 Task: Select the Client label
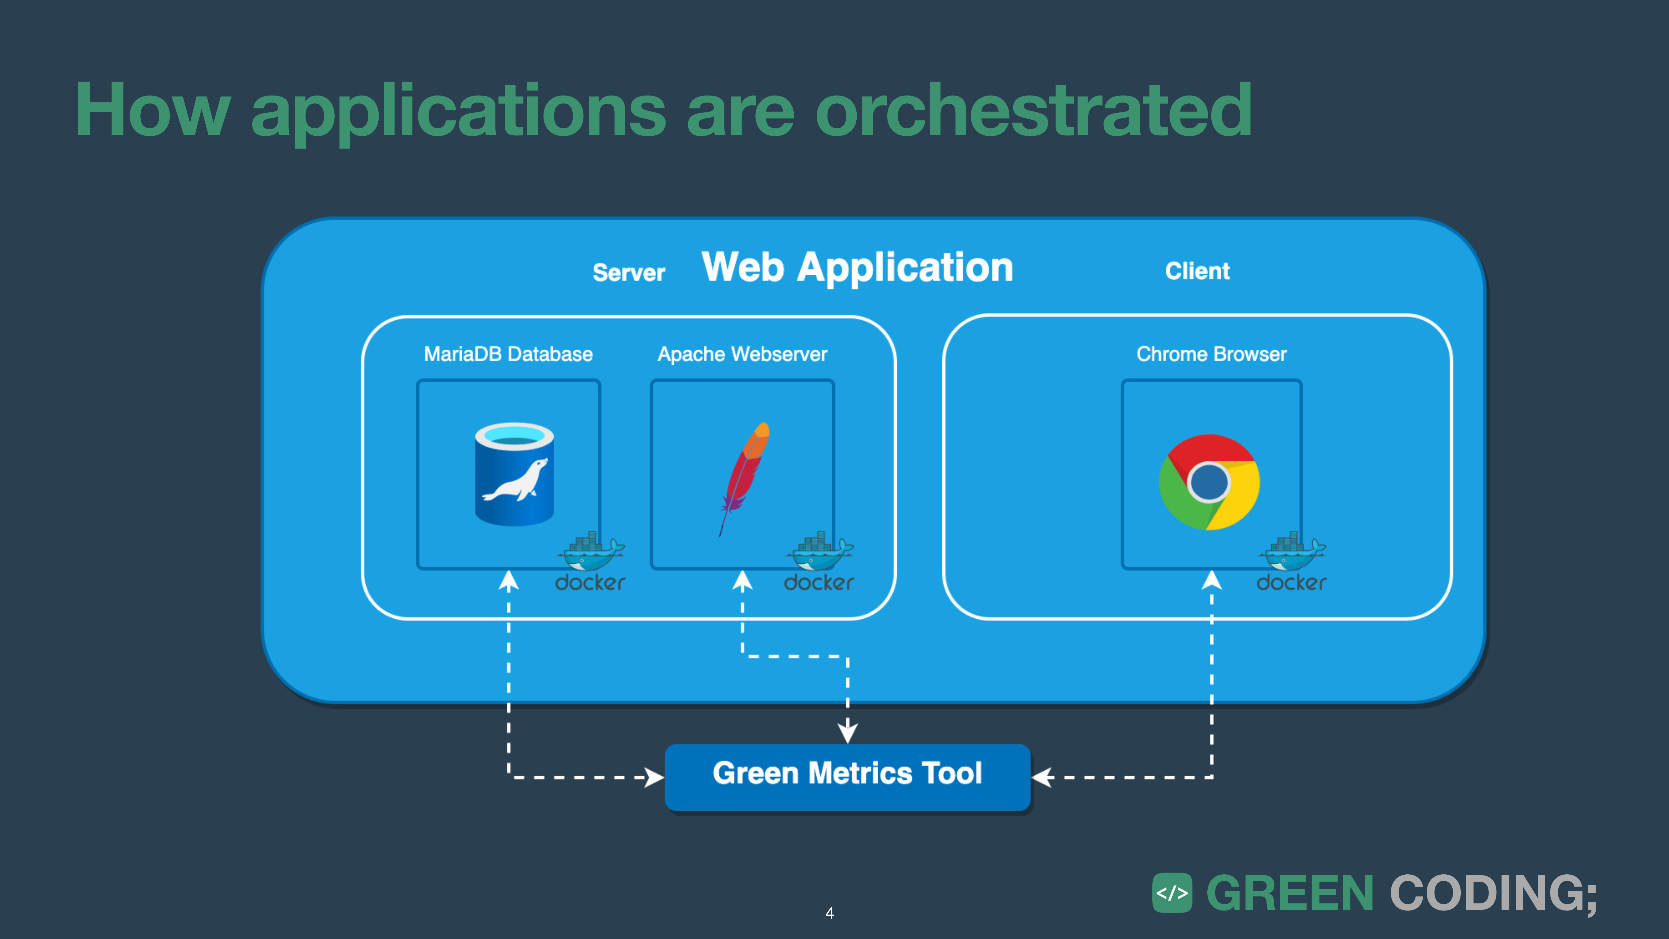[1198, 271]
